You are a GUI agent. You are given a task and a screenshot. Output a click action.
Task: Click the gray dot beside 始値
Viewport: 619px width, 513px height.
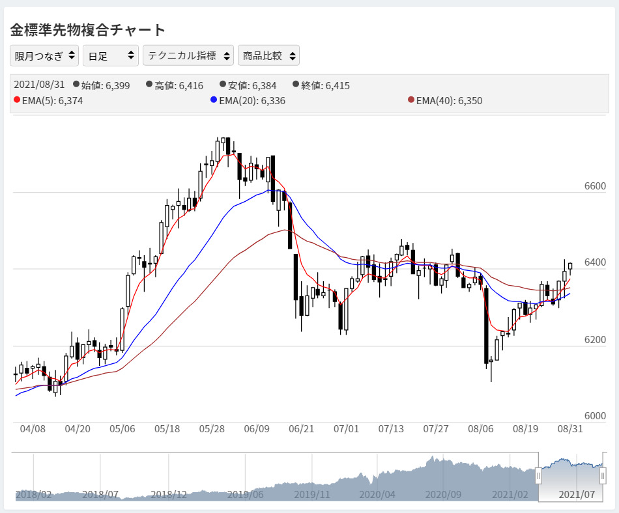[76, 84]
